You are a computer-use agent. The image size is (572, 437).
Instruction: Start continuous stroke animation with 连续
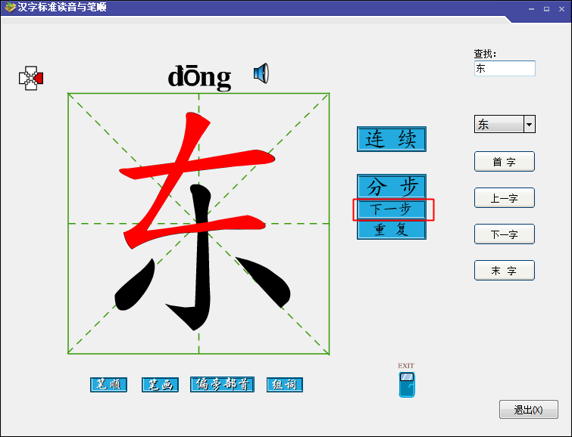tap(392, 139)
